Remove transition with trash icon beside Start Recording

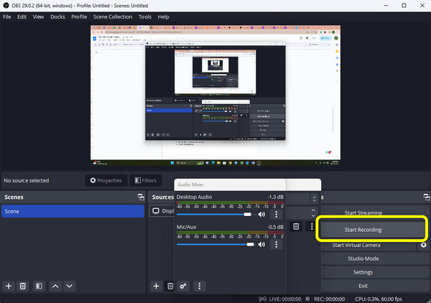pos(296,226)
